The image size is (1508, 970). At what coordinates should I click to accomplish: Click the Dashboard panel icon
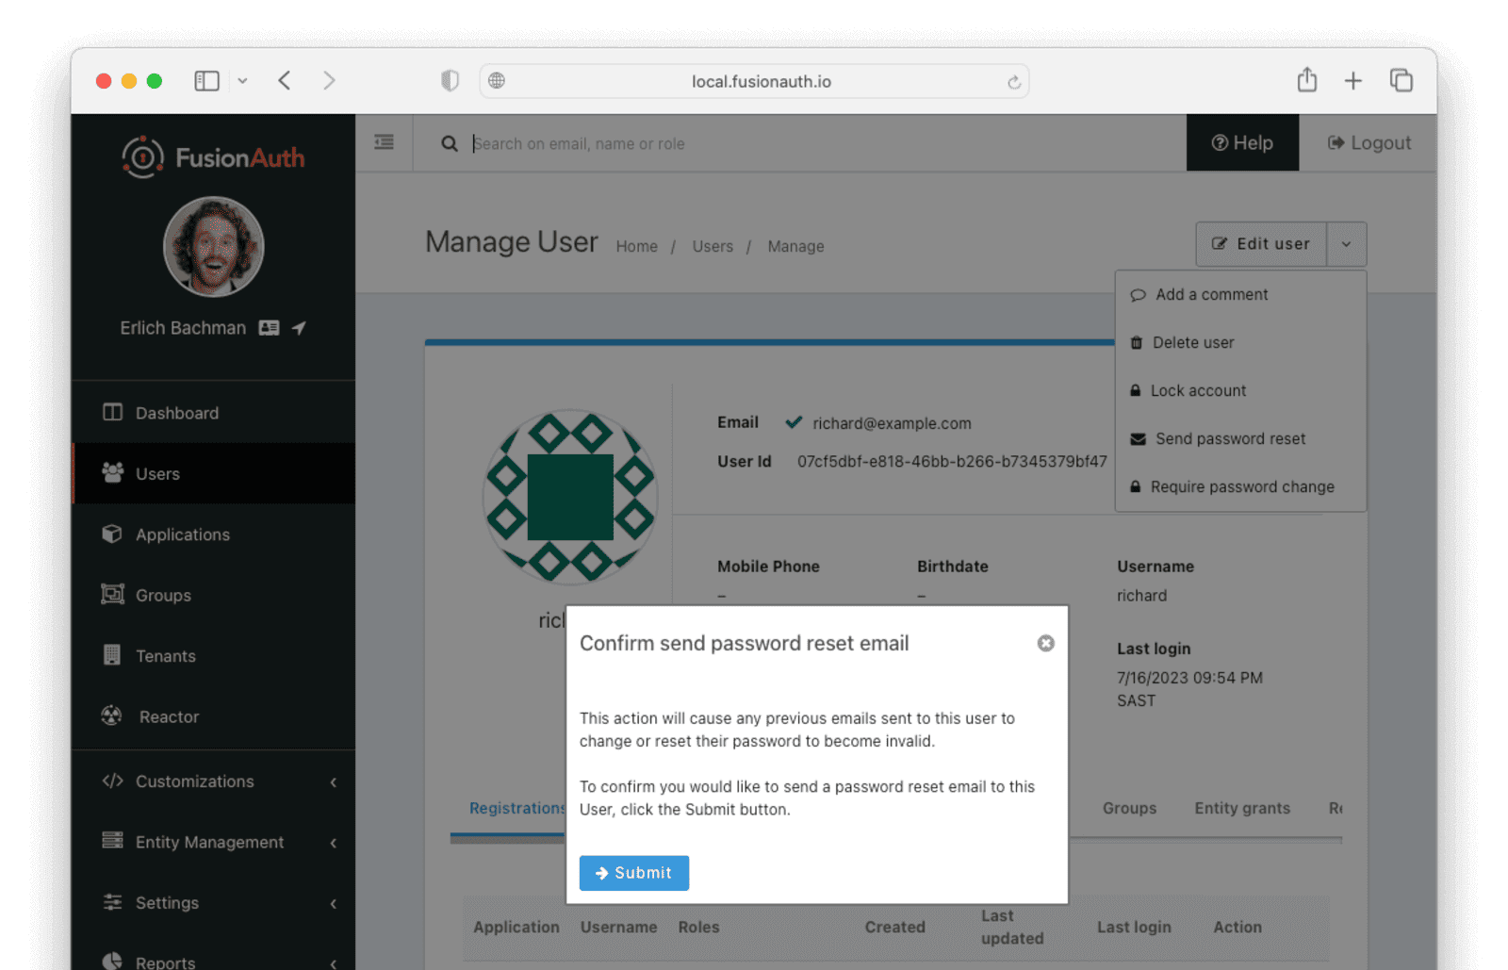(x=112, y=412)
